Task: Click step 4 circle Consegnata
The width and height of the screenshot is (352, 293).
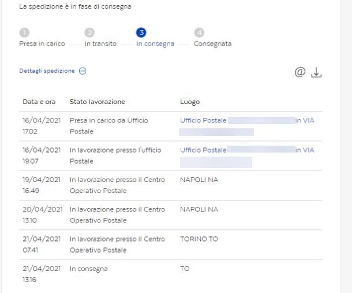Action: click(x=199, y=32)
